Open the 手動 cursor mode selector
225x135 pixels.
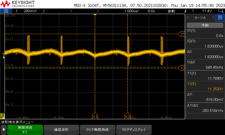(205, 25)
